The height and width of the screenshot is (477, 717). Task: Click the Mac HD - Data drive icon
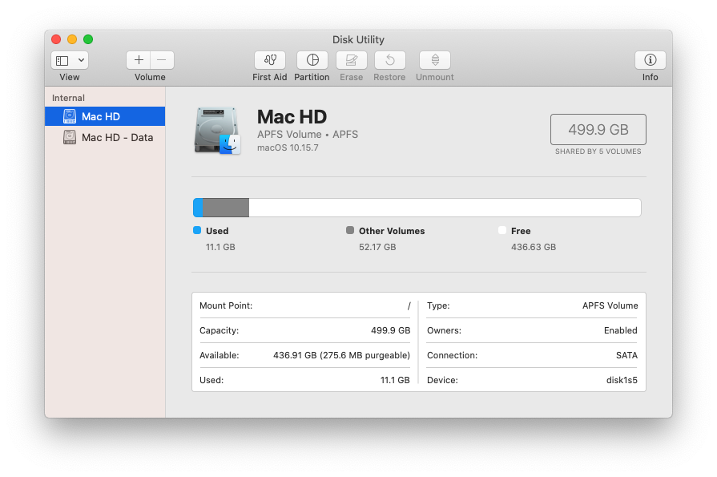pyautogui.click(x=70, y=137)
